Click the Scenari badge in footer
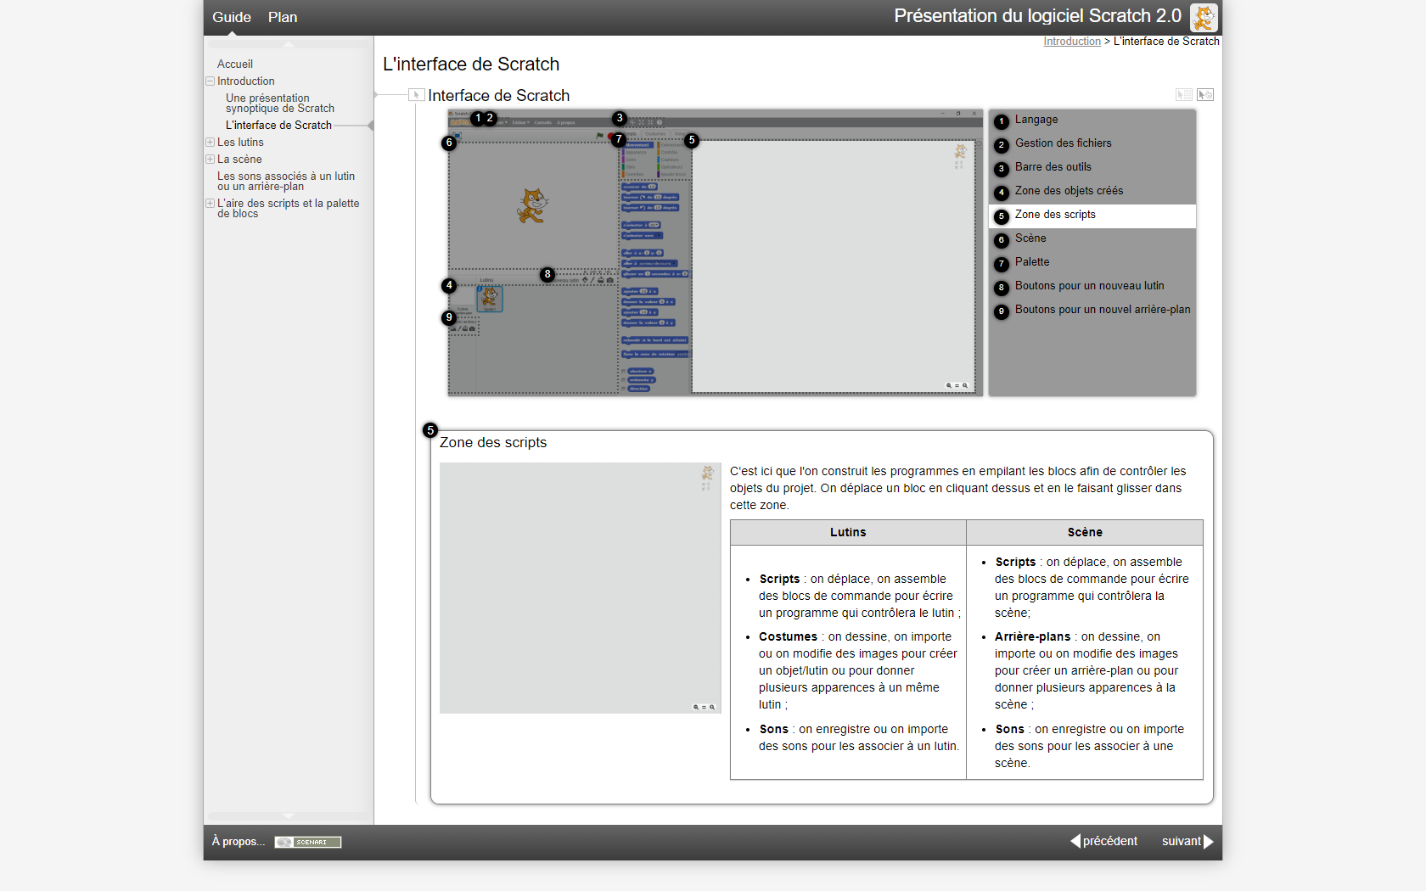 coord(308,842)
